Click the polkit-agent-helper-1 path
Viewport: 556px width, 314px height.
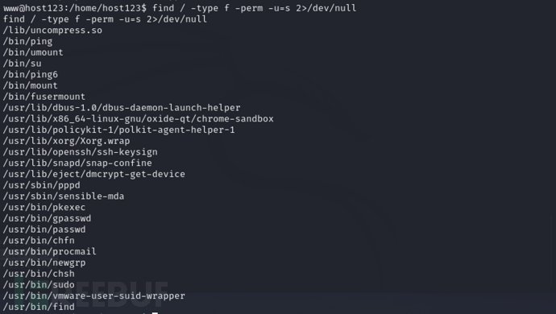118,130
